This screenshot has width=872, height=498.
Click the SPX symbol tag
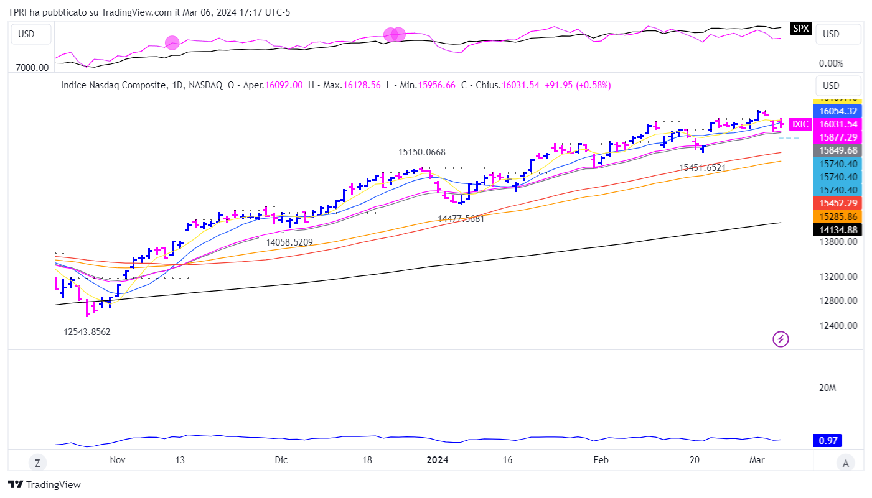pos(800,29)
